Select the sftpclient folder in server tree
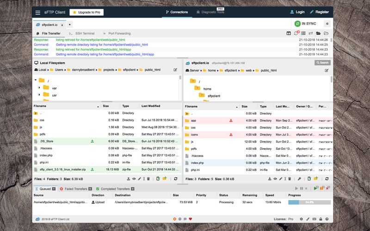Screen dimensions: 370x231 [x=214, y=96]
